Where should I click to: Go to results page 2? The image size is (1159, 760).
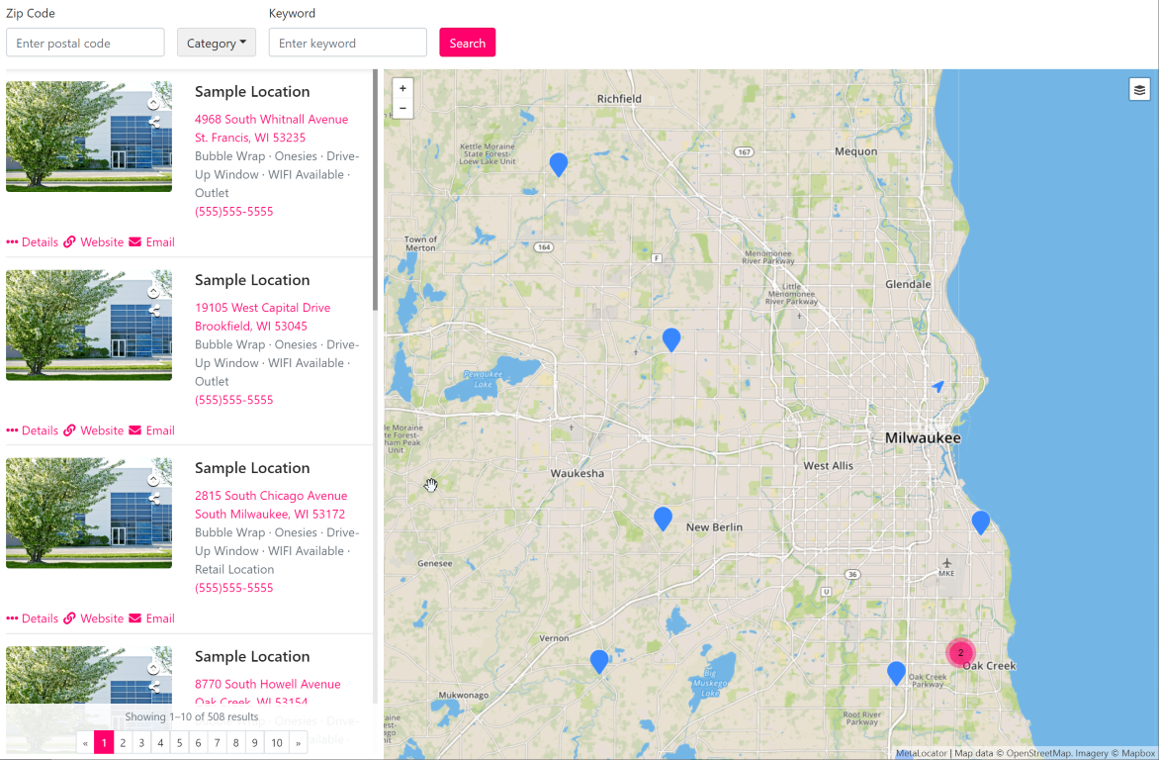(x=123, y=742)
